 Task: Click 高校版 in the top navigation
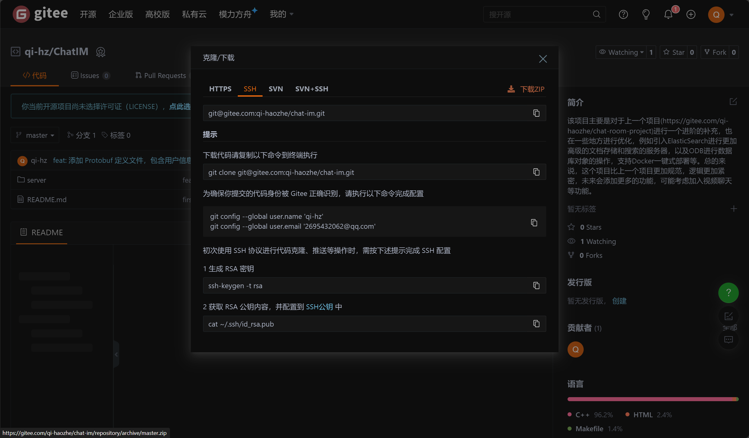158,14
